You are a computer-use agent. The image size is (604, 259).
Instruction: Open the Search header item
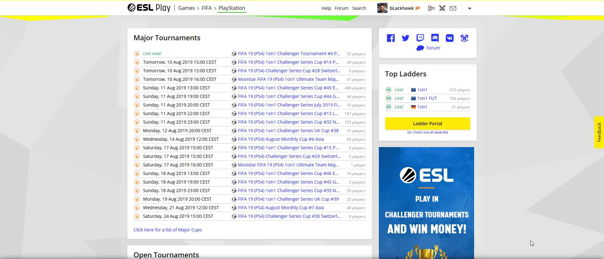(359, 8)
